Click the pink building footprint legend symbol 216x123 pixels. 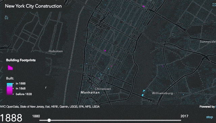coord(10,68)
